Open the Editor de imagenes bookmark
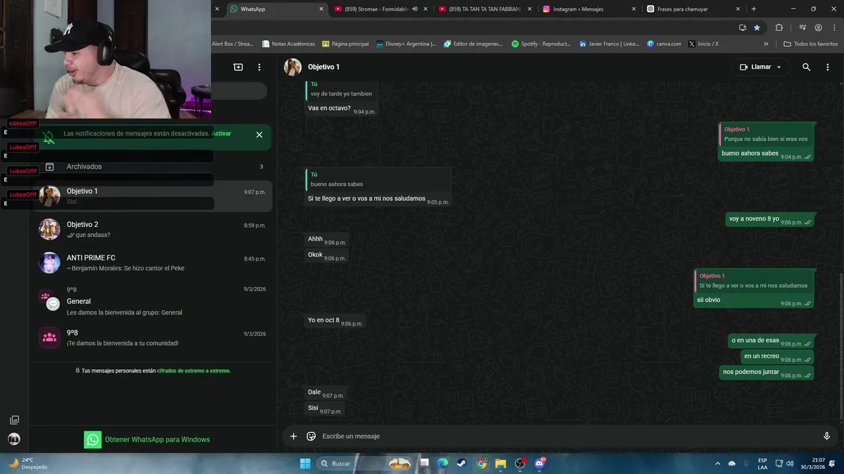Image resolution: width=844 pixels, height=474 pixels. tap(473, 44)
